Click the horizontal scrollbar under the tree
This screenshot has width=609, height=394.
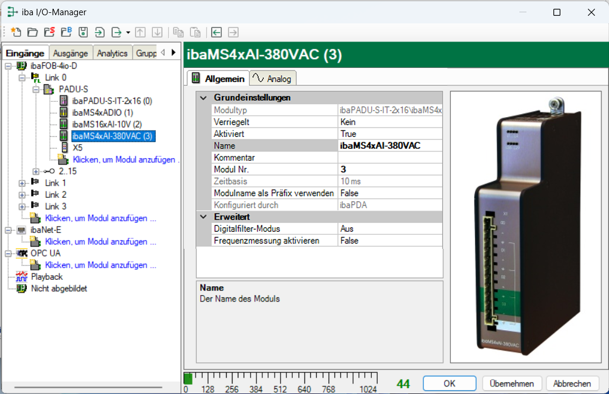pyautogui.click(x=88, y=387)
